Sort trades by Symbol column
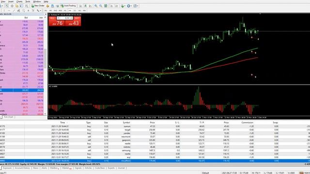Image resolution: width=310 pixels, height=174 pixels. 126,122
